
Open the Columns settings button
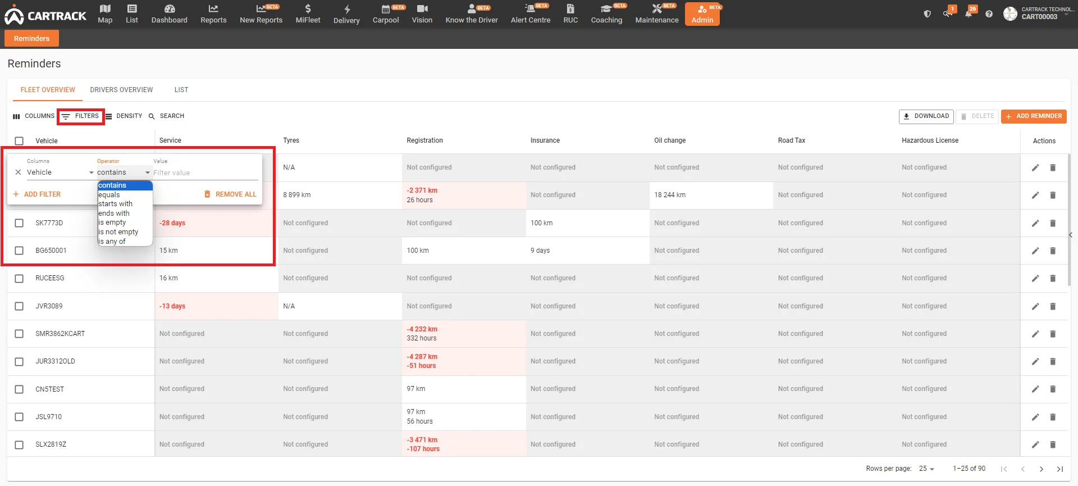(34, 116)
